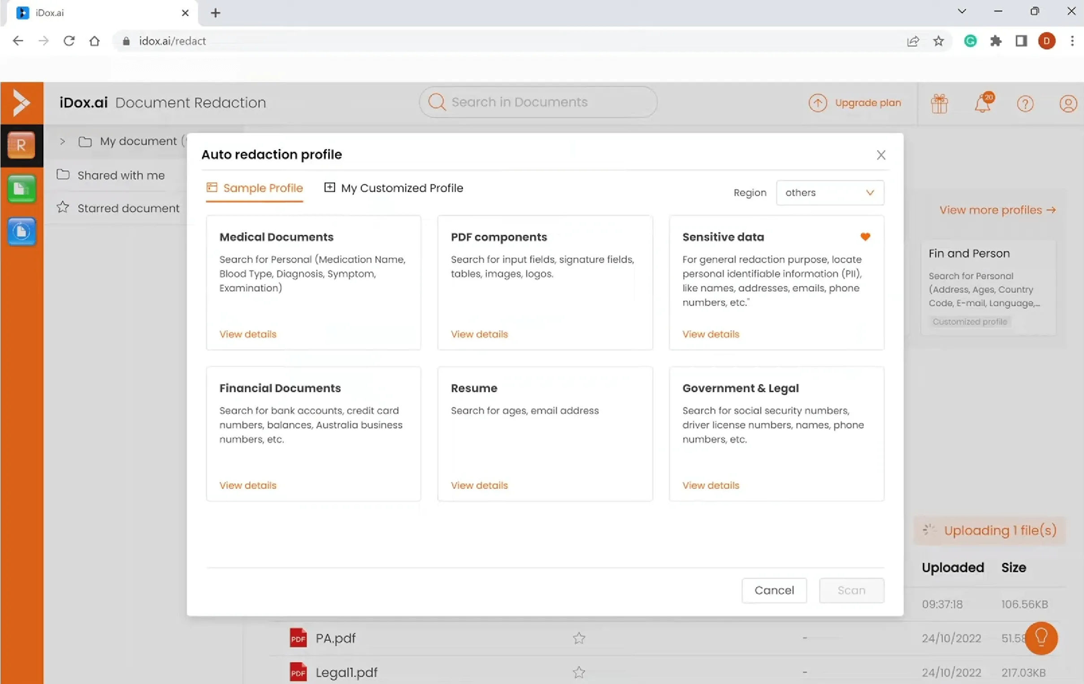
Task: Click the Cancel button in dialog
Action: (774, 590)
